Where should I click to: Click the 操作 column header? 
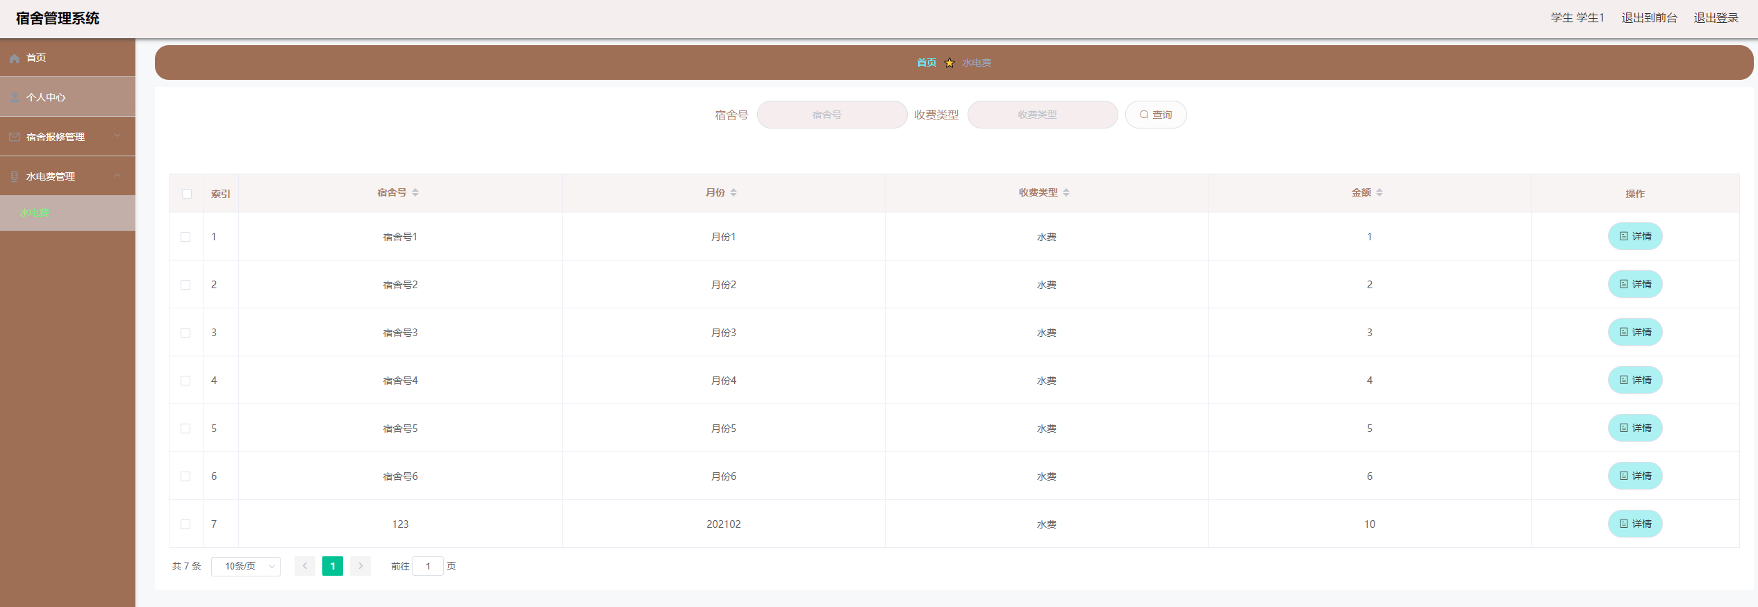tap(1635, 194)
